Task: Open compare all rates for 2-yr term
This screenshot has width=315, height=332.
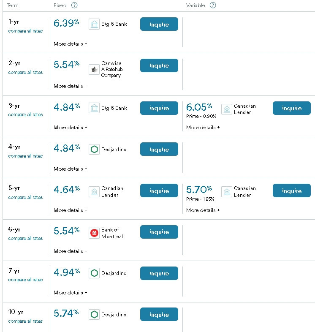Action: 25,72
